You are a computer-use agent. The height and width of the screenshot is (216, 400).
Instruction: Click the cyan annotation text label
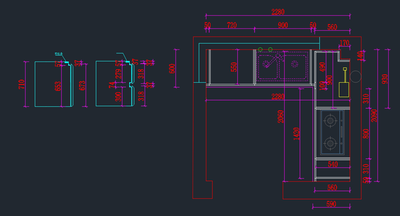coord(59,54)
